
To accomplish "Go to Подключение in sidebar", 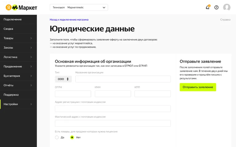I will 18,19.
